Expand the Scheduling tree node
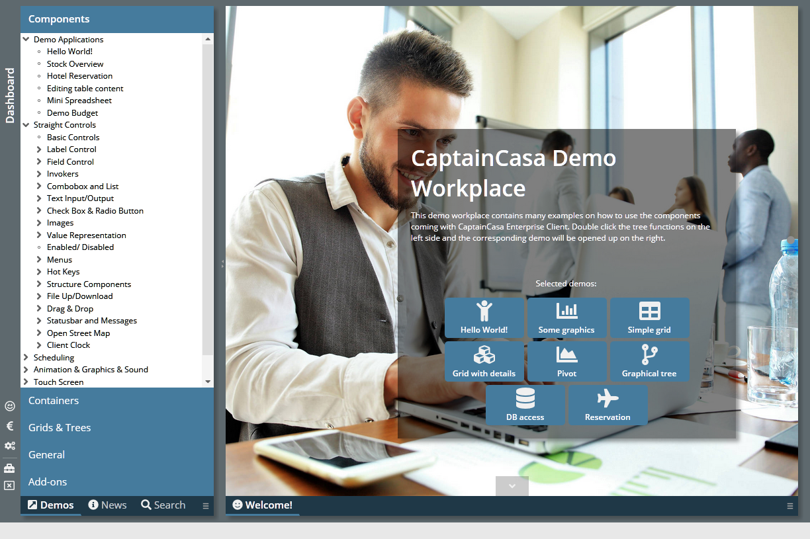 click(27, 357)
